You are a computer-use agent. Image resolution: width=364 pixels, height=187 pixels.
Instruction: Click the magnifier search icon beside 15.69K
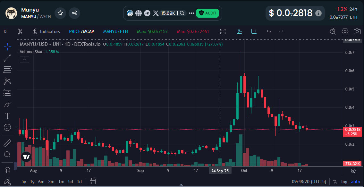point(182,13)
